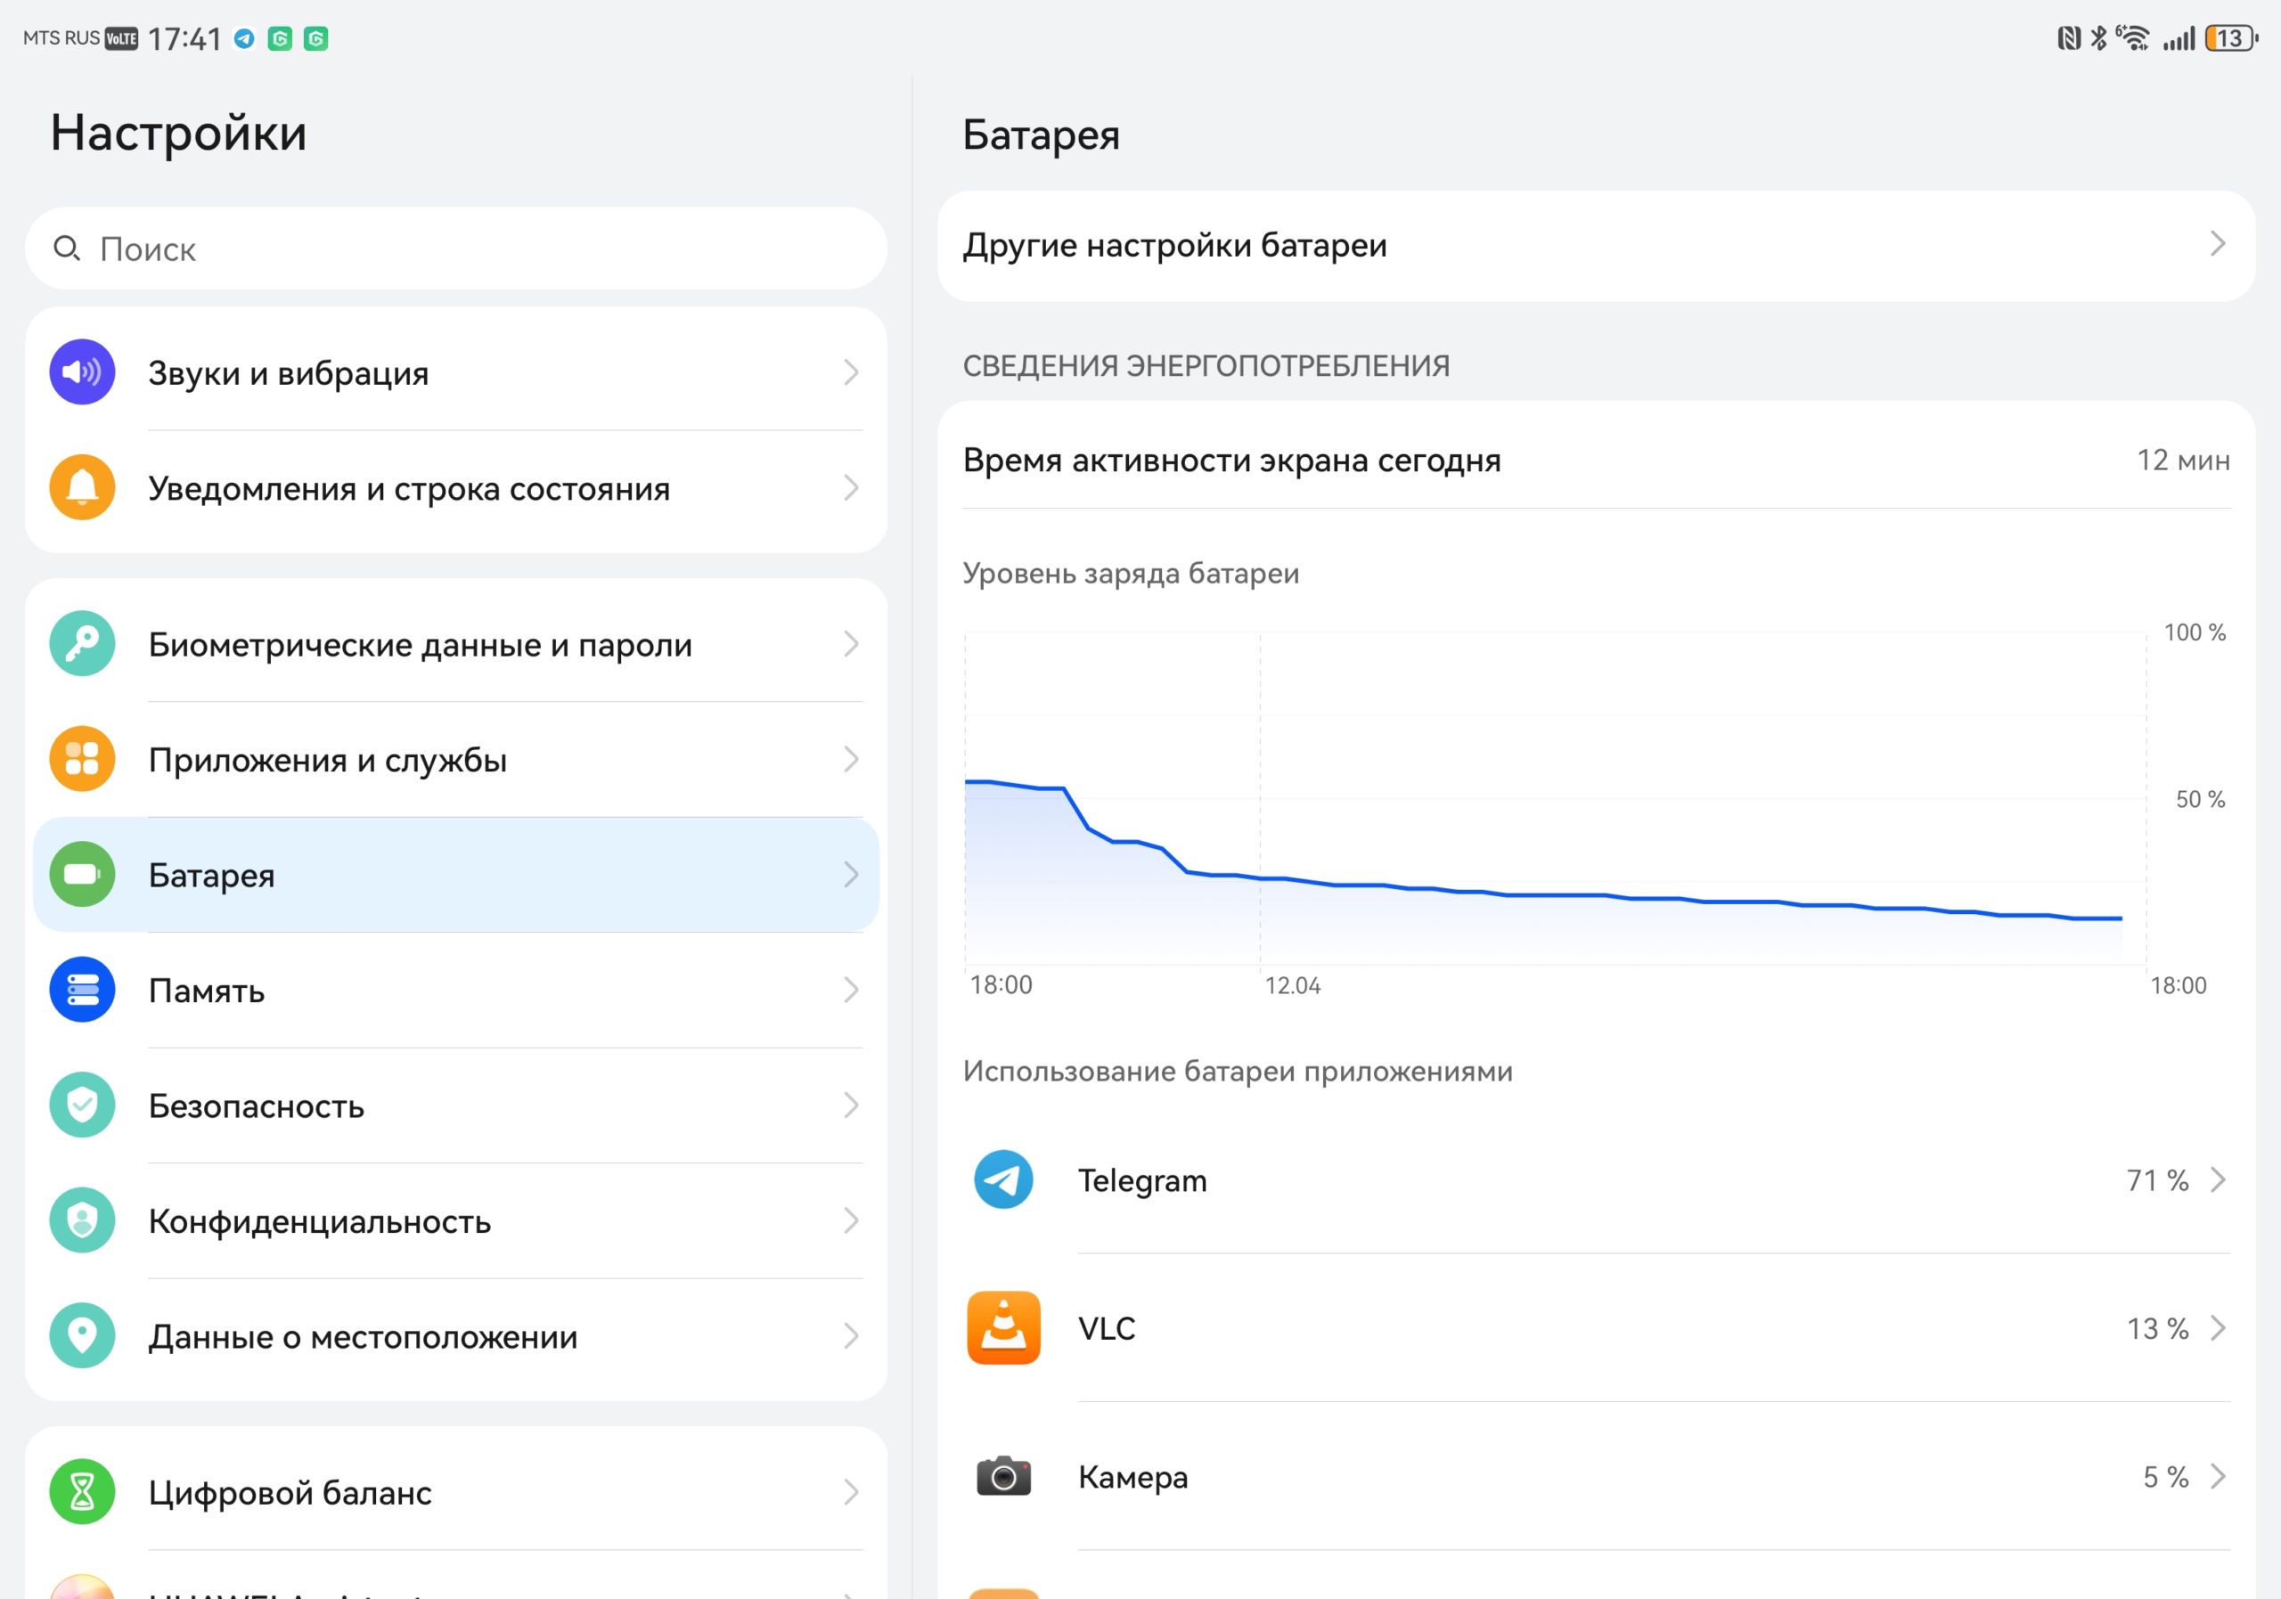Viewport: 2281px width, 1599px height.
Task: Tap the Bluetooth icon in status bar
Action: click(2098, 38)
